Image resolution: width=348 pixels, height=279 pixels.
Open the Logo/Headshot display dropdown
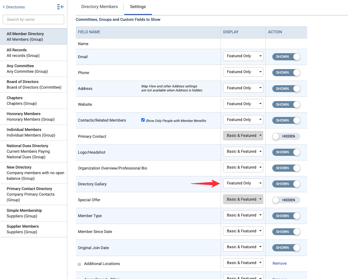243,151
